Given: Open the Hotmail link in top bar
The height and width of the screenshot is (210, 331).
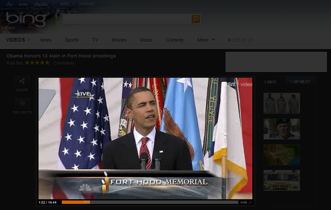Looking at the screenshot, I should pyautogui.click(x=87, y=4).
